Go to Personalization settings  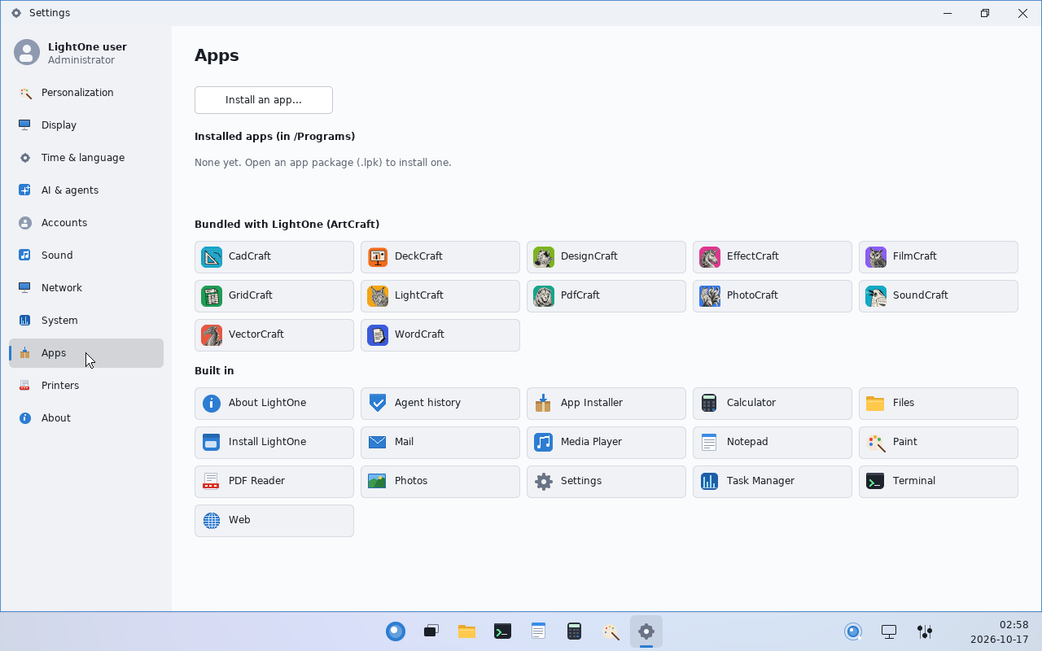click(x=86, y=93)
